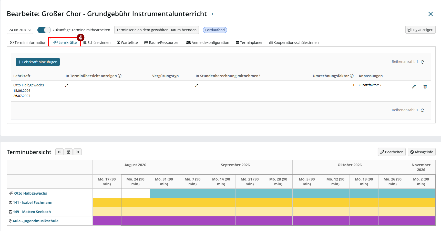Screen dimensions: 441x231
Task: Toggle Zukünftige Termine mitbearbeiten switch
Action: coord(44,30)
